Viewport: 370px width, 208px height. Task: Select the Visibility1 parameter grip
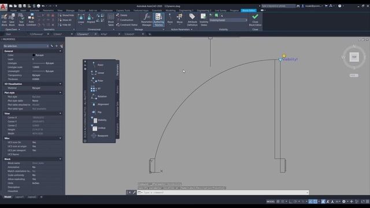click(x=280, y=60)
